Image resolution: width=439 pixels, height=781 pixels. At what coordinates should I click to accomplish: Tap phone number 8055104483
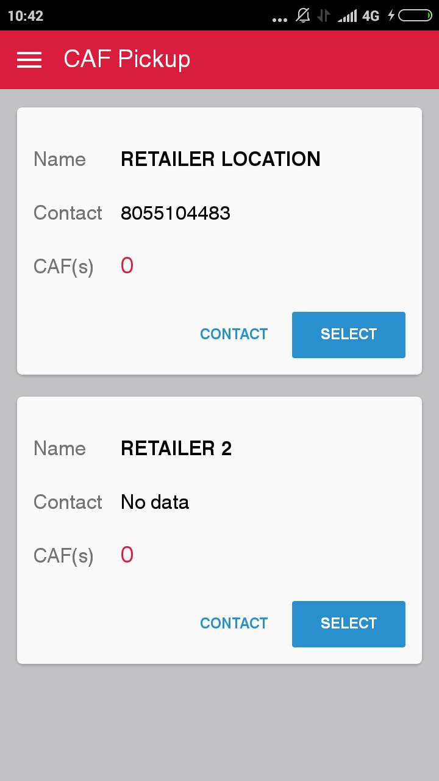click(176, 213)
